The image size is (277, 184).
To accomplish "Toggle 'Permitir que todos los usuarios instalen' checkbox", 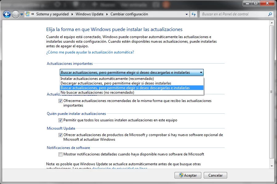I will [x=60, y=120].
